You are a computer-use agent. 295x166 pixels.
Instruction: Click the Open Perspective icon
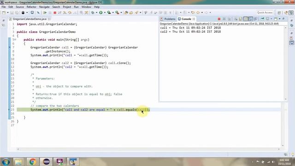click(x=279, y=12)
